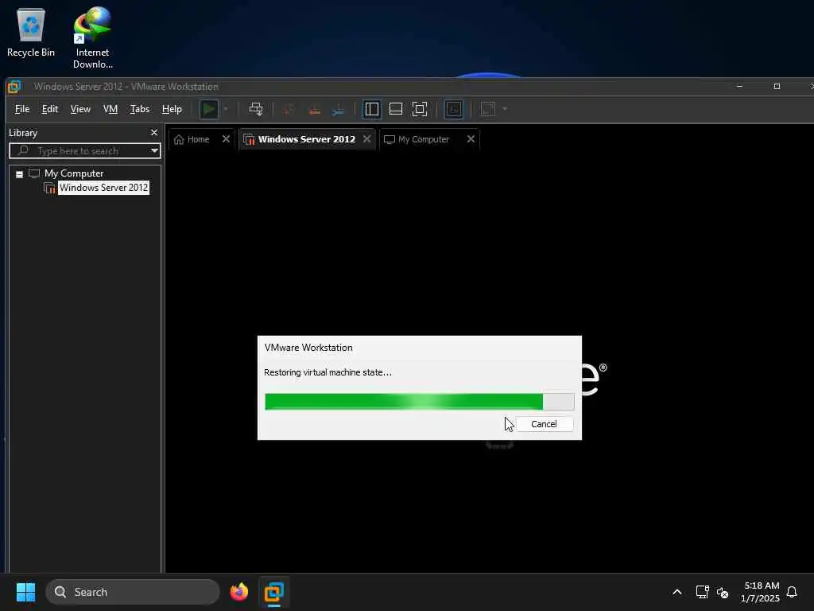Open the File menu
814x611 pixels.
(22, 109)
